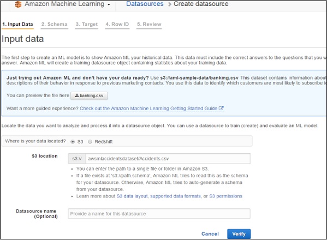Switch to the 2. Schema step tab
This screenshot has height=240, width=327.
click(x=54, y=24)
